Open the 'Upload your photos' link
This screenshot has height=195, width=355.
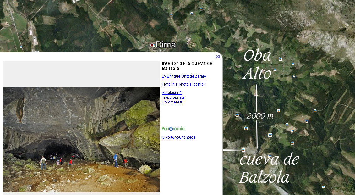[178, 137]
